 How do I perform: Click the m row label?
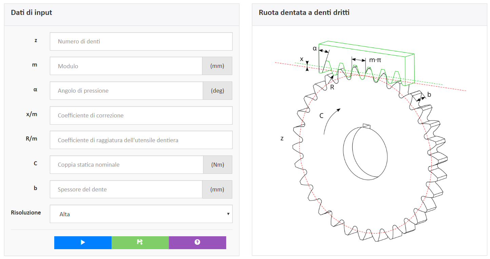(35, 64)
